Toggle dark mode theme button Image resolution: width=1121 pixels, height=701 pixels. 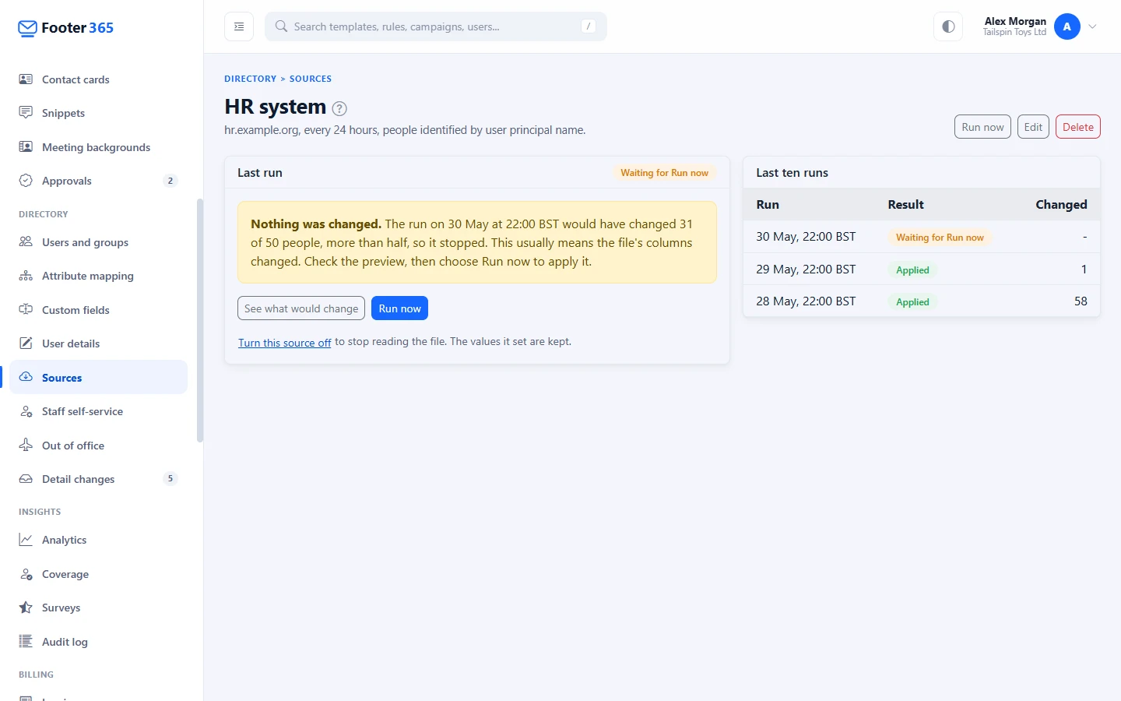coord(948,26)
